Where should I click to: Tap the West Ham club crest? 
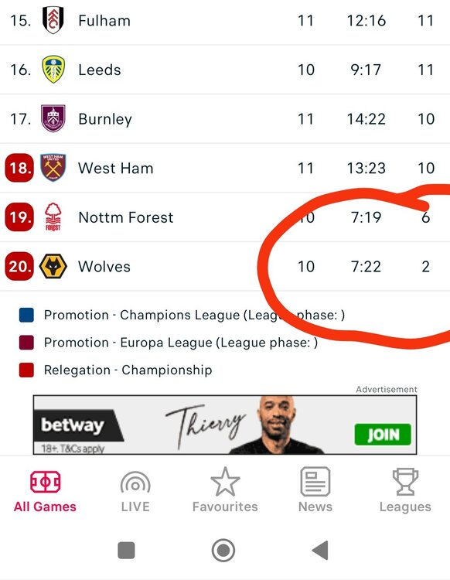[x=53, y=168]
